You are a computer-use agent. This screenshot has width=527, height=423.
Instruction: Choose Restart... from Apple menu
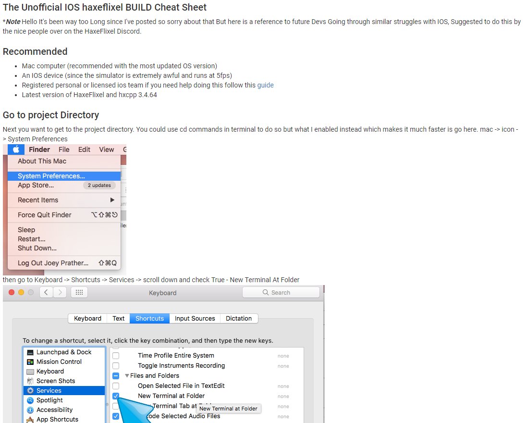coord(64,239)
